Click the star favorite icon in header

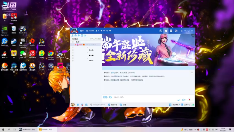101,31
